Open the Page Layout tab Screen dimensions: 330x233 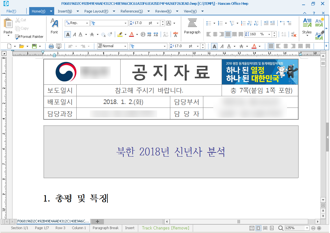[x=96, y=11]
